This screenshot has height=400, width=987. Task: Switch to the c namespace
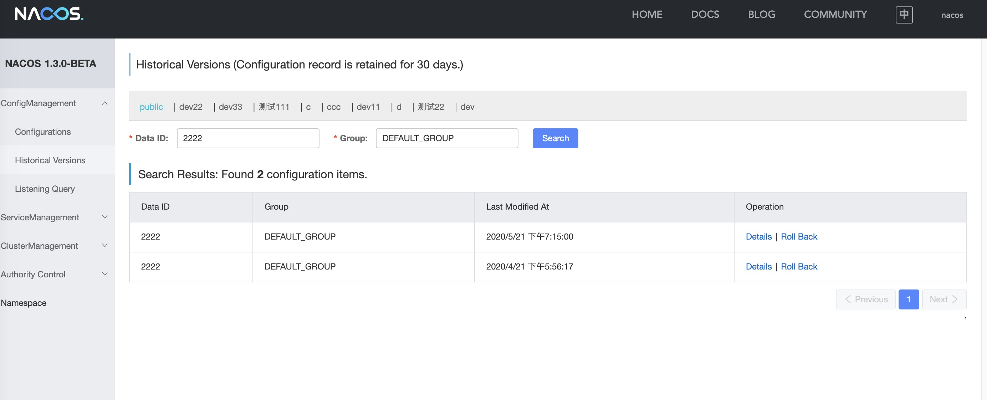coord(308,107)
